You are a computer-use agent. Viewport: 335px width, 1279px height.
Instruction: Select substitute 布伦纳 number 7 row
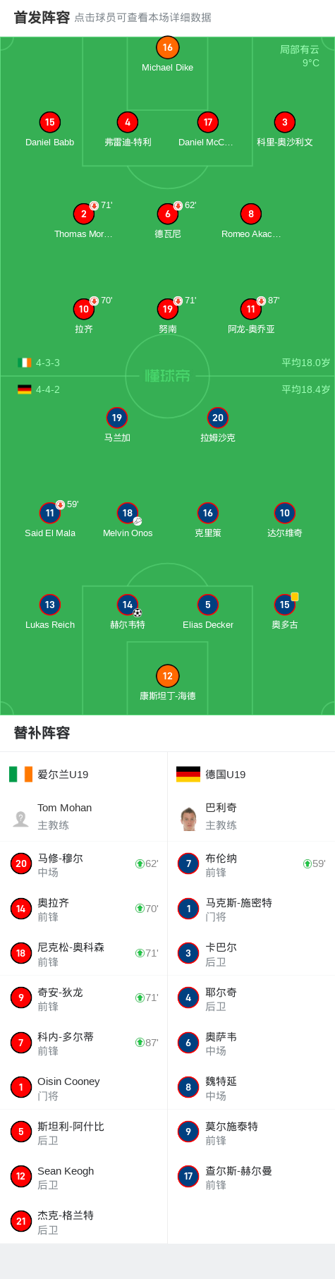pyautogui.click(x=251, y=863)
